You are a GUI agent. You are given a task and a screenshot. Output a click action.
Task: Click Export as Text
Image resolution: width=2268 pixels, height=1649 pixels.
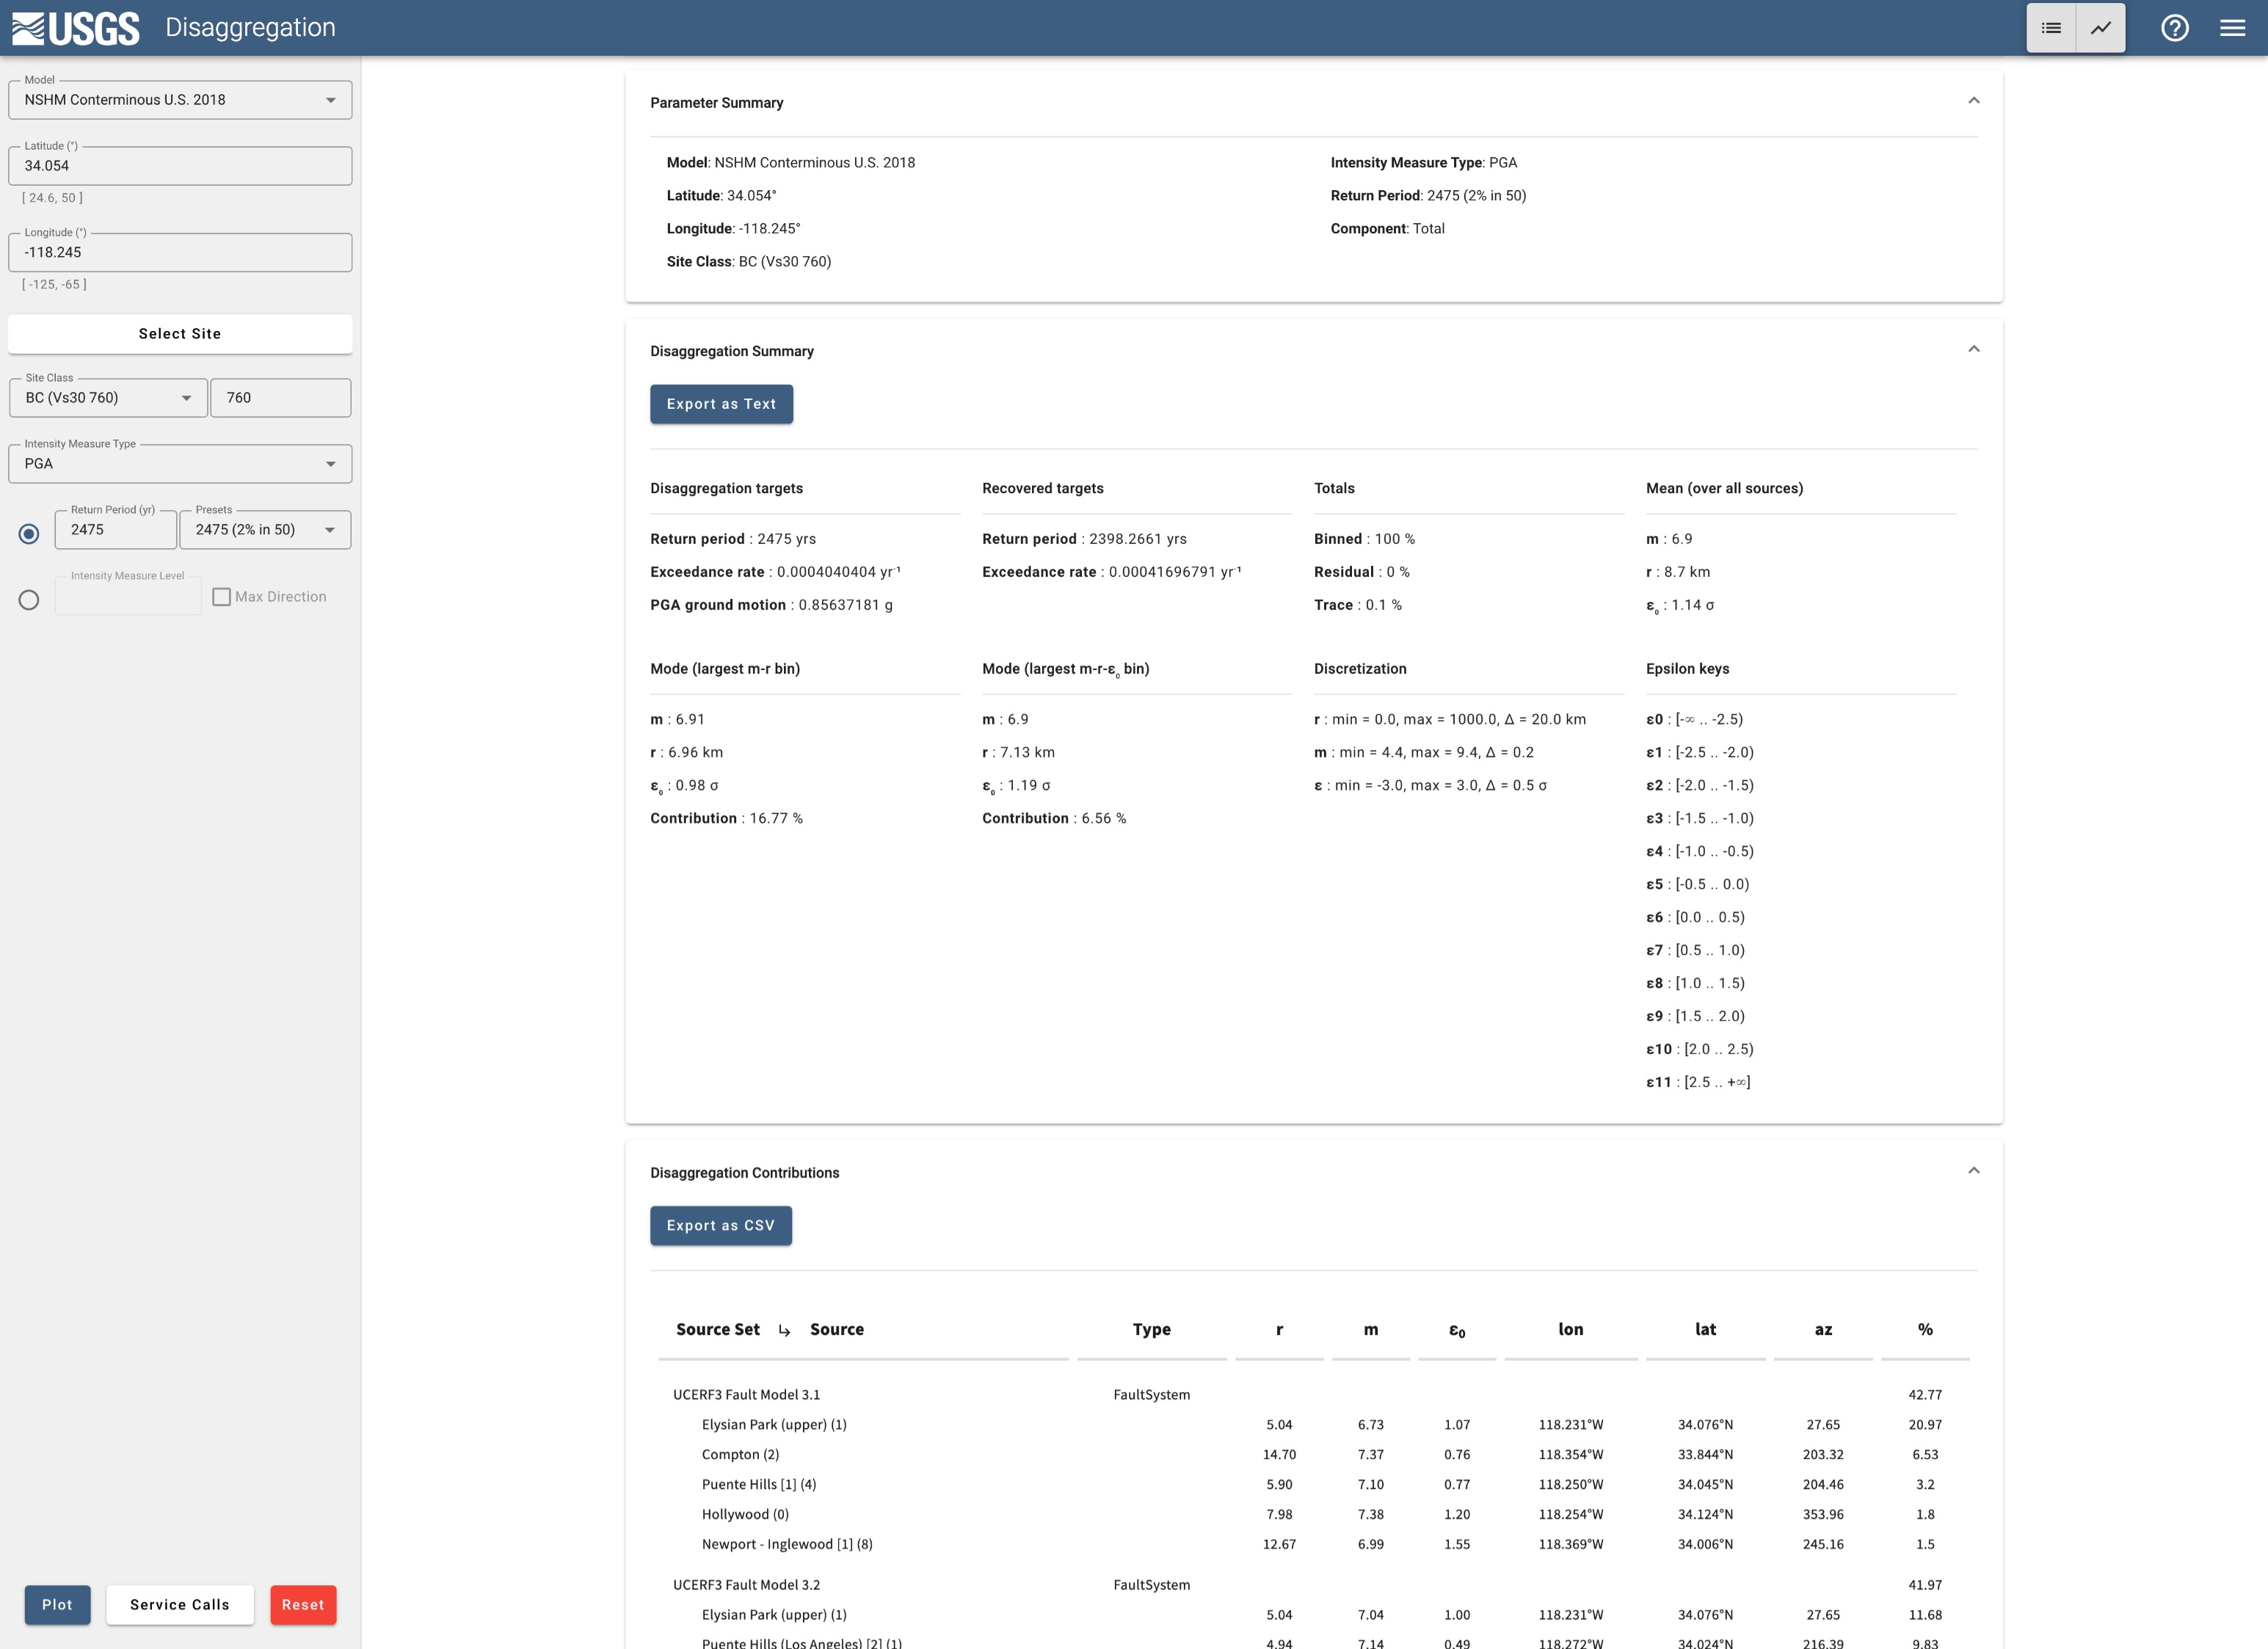[x=721, y=404]
